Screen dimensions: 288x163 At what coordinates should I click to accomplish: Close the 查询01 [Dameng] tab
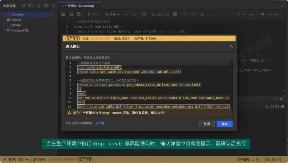coord(98,6)
